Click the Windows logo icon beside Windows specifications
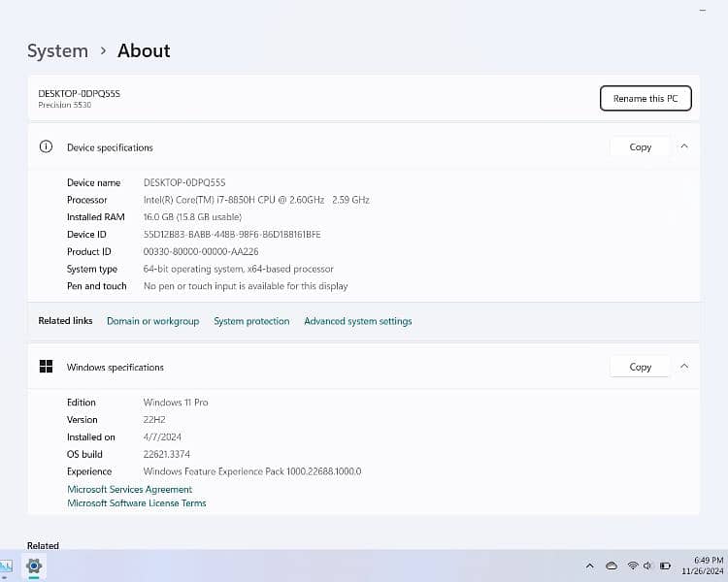The width and height of the screenshot is (728, 582). pyautogui.click(x=46, y=367)
